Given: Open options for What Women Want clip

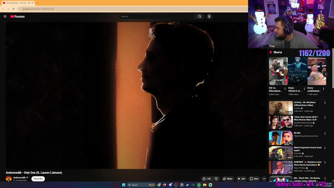Looking at the screenshot, I should (325, 118).
